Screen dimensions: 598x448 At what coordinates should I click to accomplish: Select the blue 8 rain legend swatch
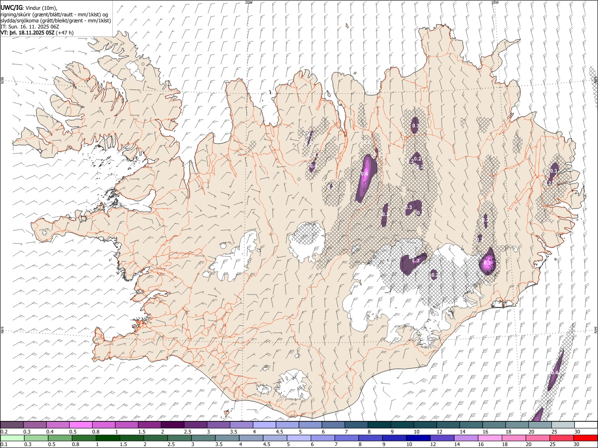point(370,438)
